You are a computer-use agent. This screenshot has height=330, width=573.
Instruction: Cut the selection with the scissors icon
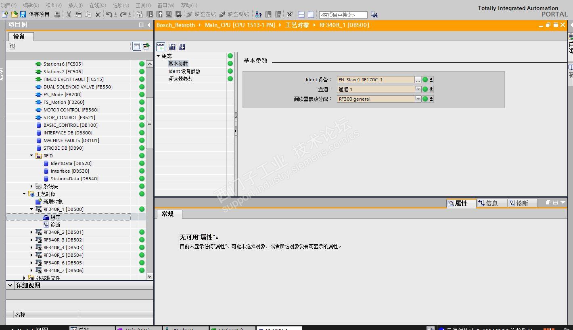[x=69, y=14]
